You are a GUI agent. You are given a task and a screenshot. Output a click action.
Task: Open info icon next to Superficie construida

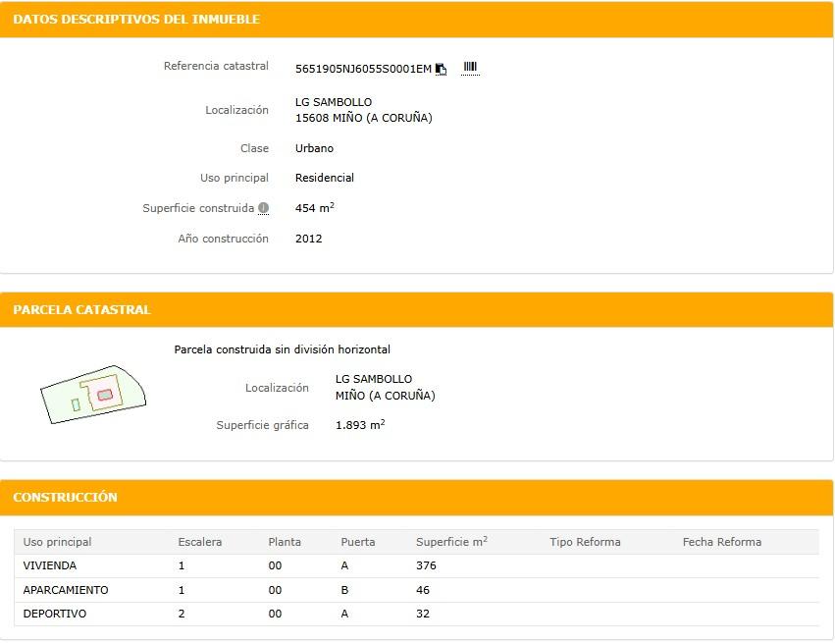(x=264, y=208)
